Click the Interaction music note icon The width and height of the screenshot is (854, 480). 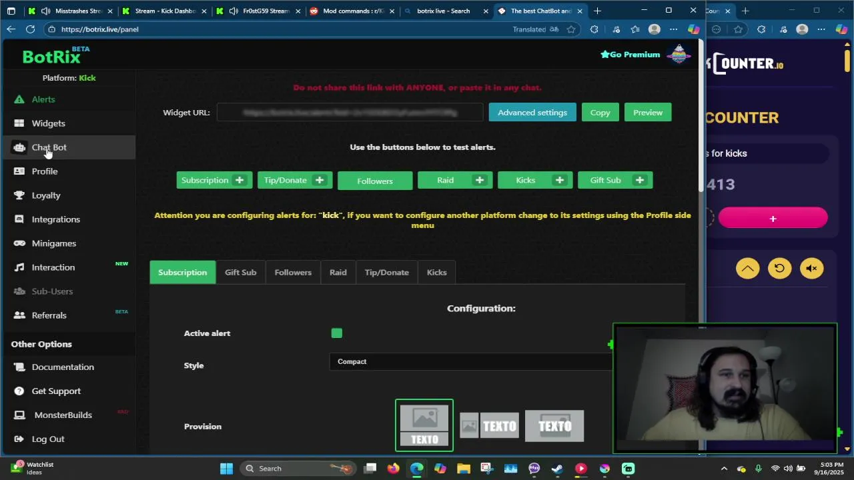[x=19, y=267]
